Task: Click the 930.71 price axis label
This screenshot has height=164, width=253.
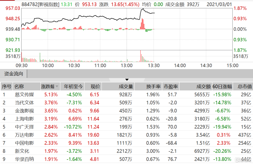Action: 13,40
